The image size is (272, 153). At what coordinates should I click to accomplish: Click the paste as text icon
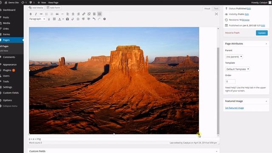[68, 19]
